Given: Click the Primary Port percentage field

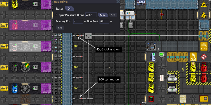Looking at the screenshot, I should click(x=78, y=21).
